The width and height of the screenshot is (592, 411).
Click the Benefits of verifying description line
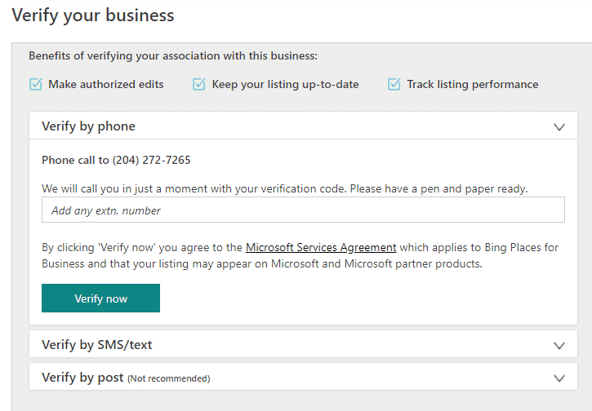point(173,56)
